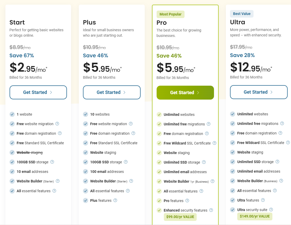Show info for Ultra Website Builder (Business)
Image resolution: width=291 pixels, height=225 pixels.
point(281,181)
